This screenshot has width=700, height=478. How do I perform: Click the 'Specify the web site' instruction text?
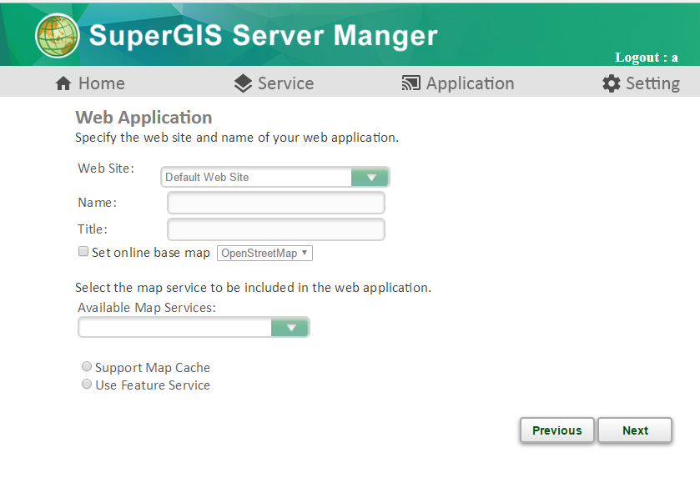(x=237, y=138)
